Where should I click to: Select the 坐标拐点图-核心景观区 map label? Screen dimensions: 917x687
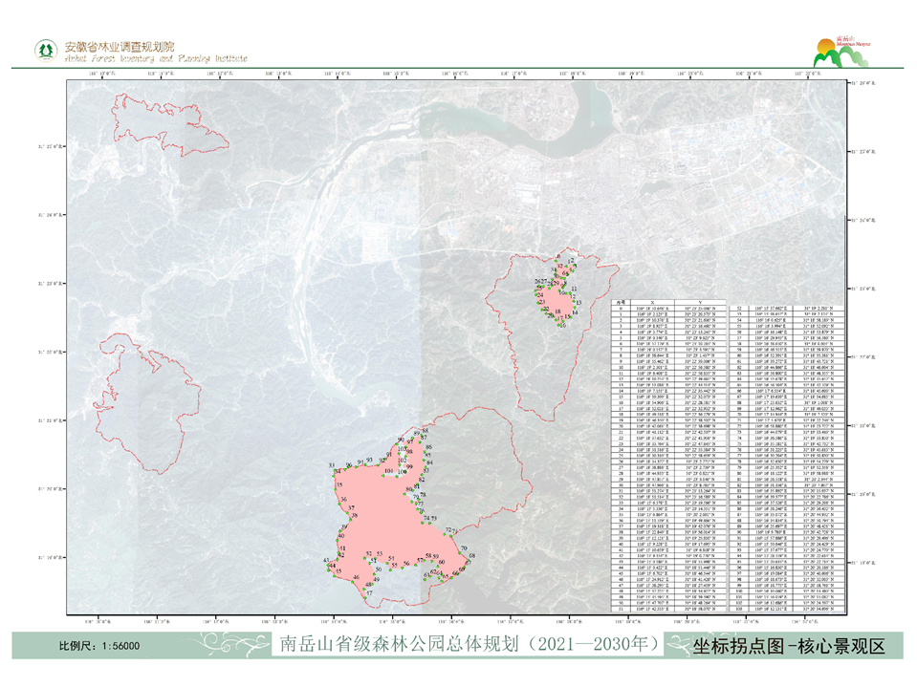click(789, 646)
